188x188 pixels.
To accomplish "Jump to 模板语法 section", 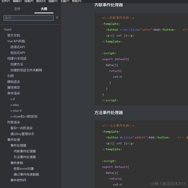I will tap(13, 82).
